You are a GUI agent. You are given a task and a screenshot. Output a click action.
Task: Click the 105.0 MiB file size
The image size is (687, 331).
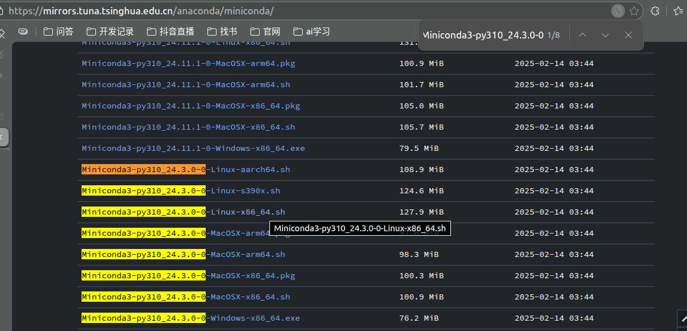coord(422,106)
